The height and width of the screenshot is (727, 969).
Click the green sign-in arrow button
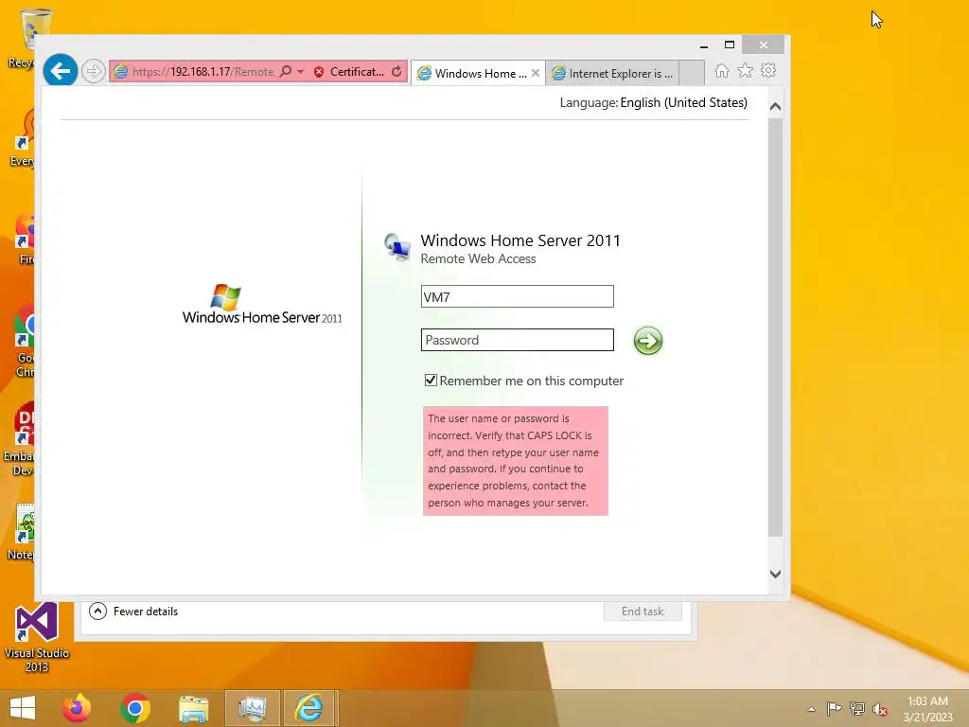pos(647,341)
